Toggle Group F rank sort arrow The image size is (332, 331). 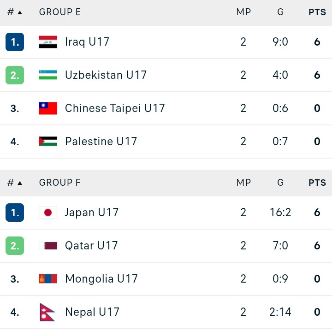[20, 183]
